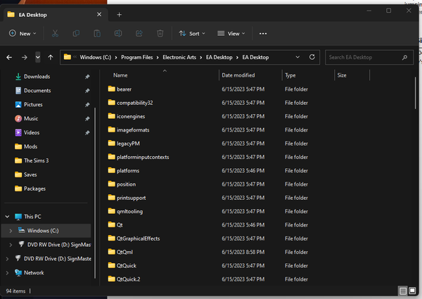Viewport: 422px width, 299px height.
Task: Switch to large thumbnails view icon in status bar
Action: (412, 291)
